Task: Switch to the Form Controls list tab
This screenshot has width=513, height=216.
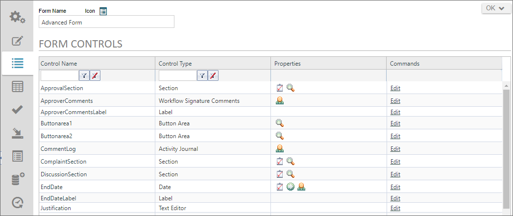Action: tap(17, 63)
